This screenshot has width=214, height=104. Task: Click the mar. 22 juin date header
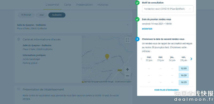click(x=149, y=59)
